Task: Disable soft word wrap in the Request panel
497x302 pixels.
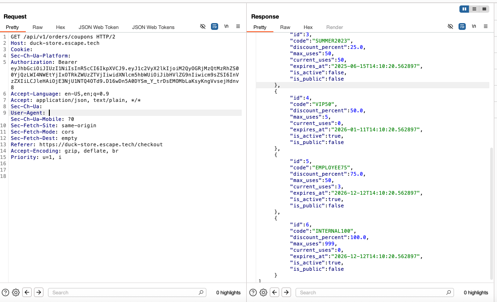Action: pos(214,26)
